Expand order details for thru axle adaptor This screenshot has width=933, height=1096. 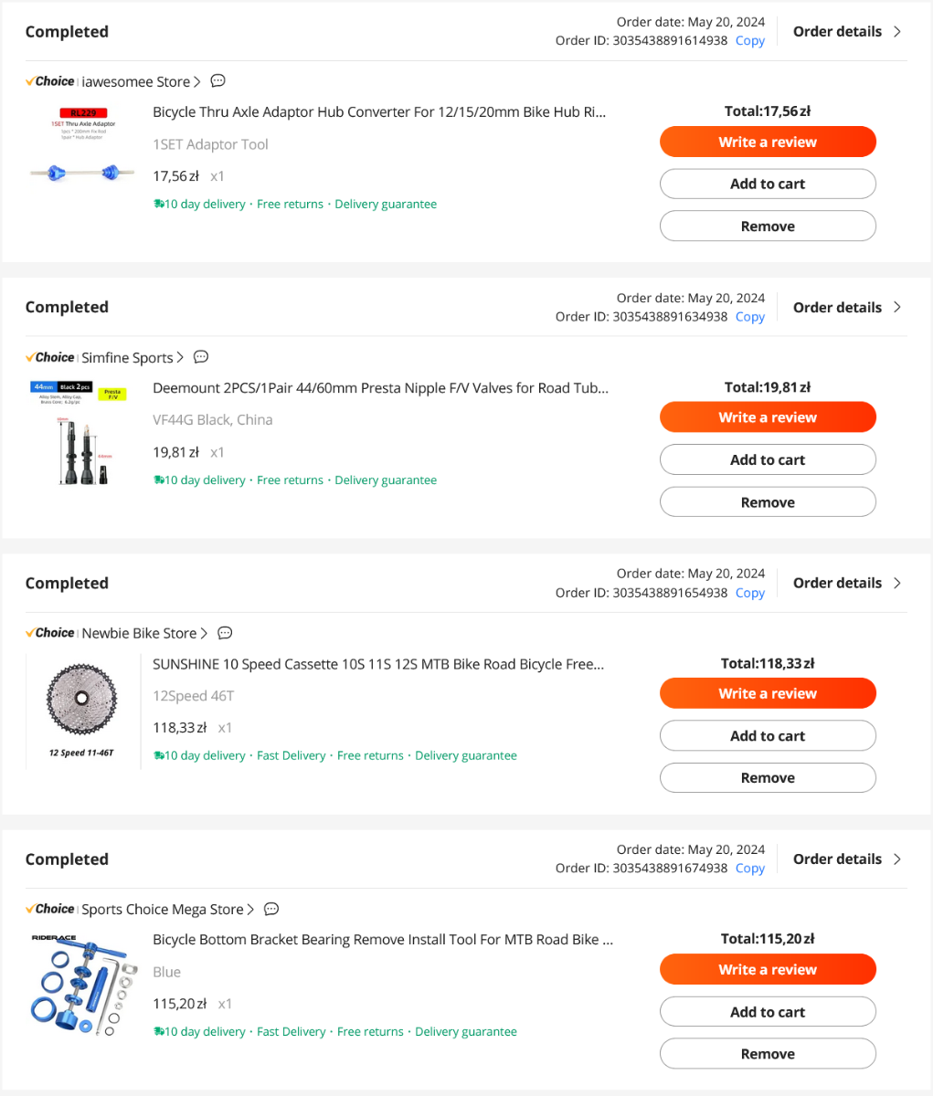tap(846, 32)
